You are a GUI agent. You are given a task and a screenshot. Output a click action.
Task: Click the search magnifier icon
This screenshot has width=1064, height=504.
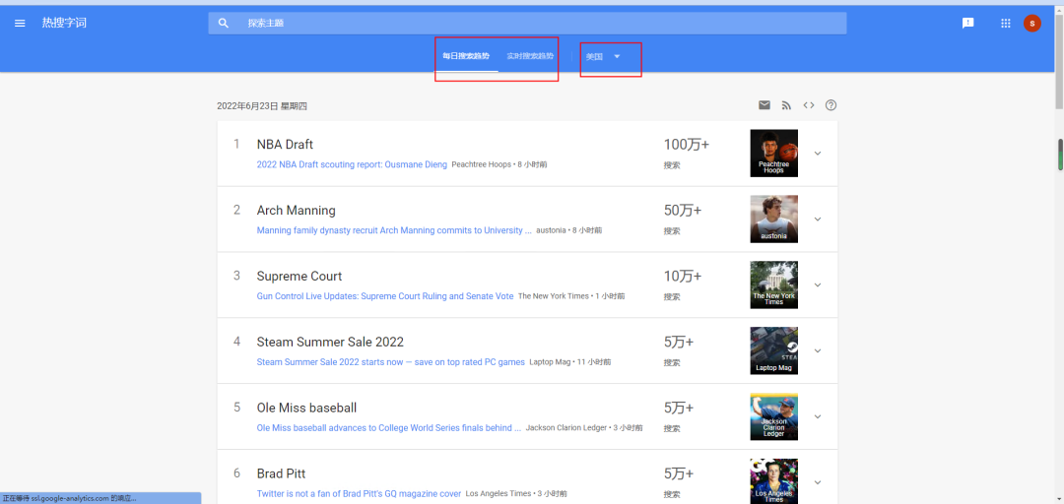224,23
